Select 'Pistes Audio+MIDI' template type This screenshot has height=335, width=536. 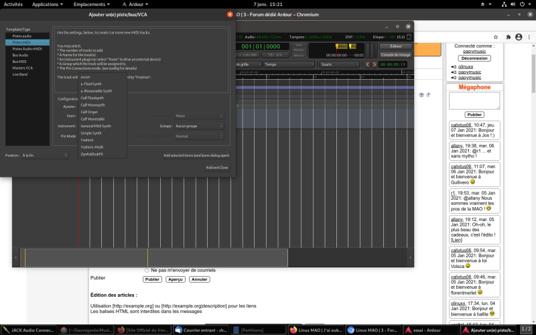27,49
